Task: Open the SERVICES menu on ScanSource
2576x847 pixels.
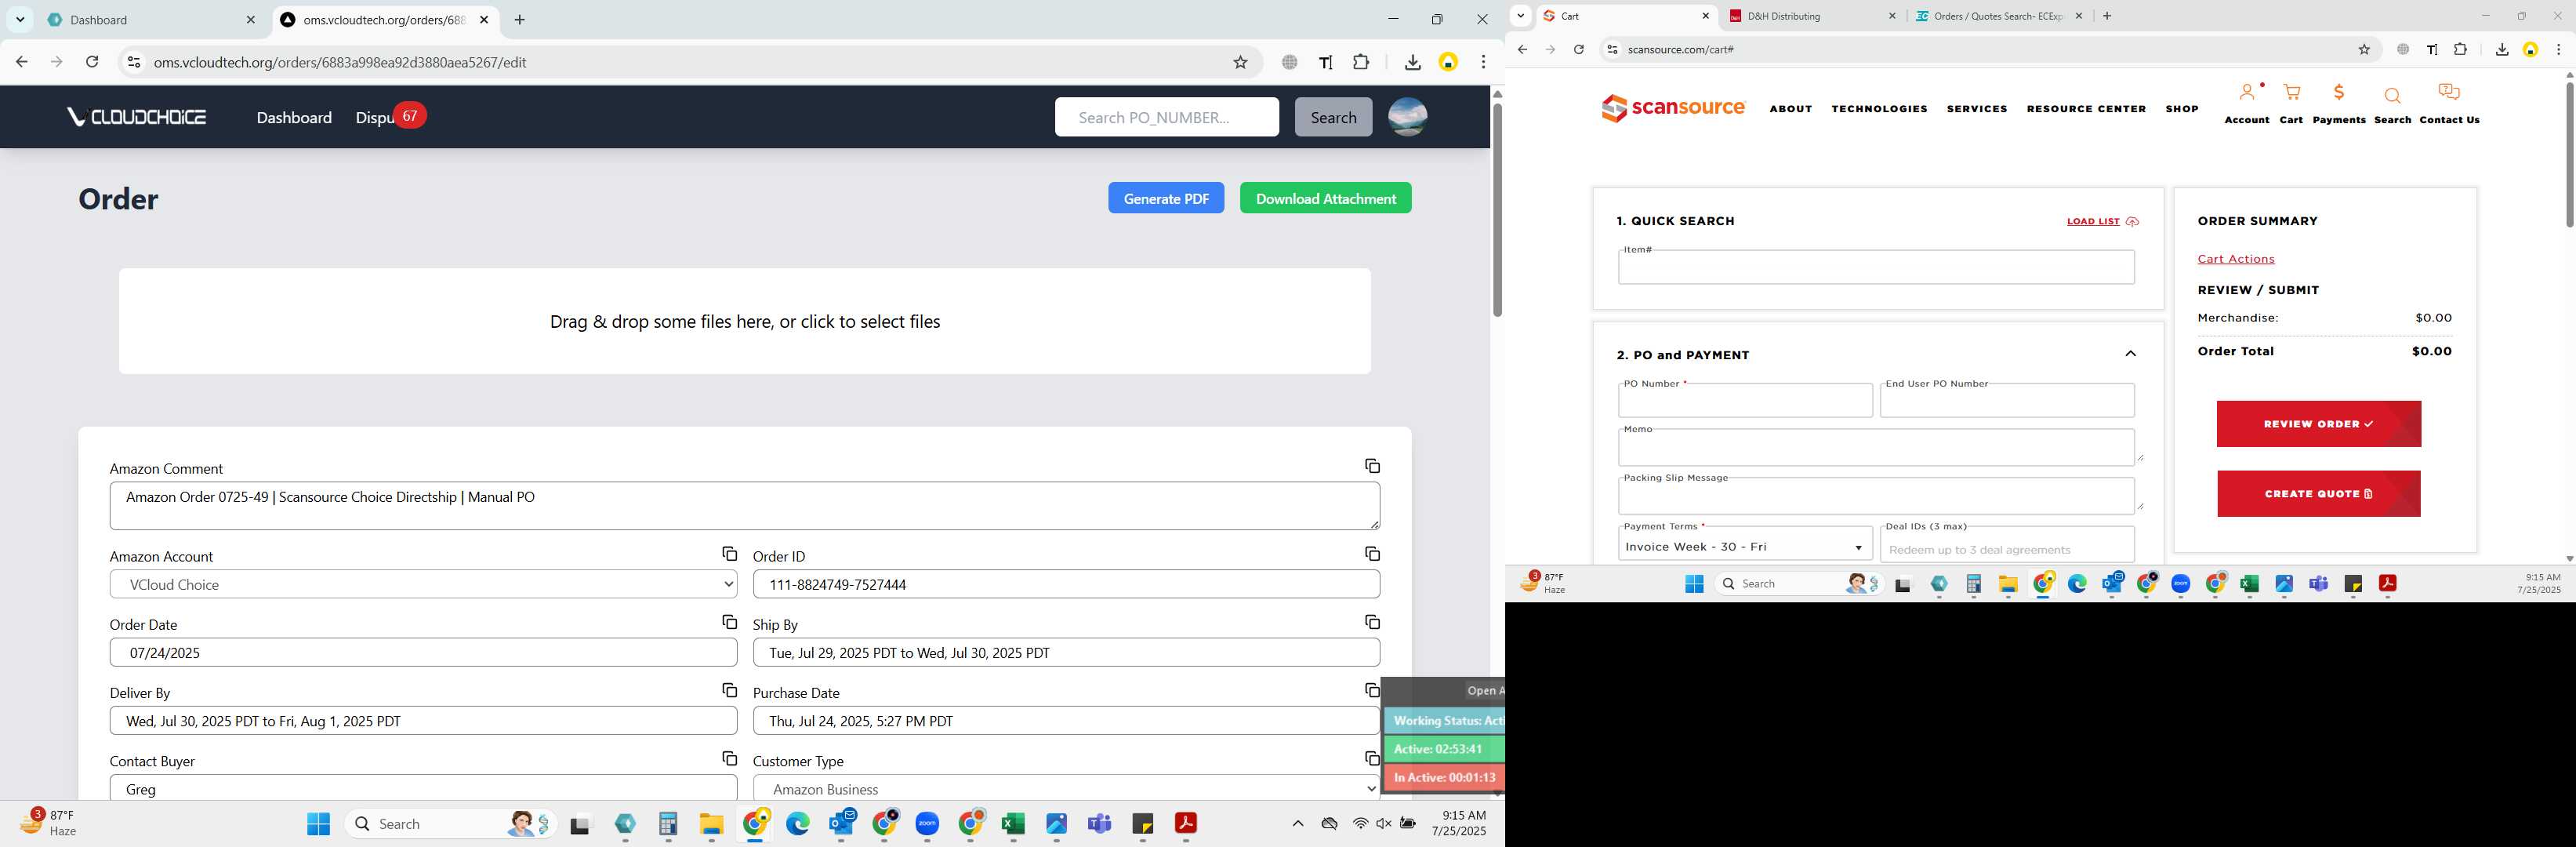Action: point(1976,109)
